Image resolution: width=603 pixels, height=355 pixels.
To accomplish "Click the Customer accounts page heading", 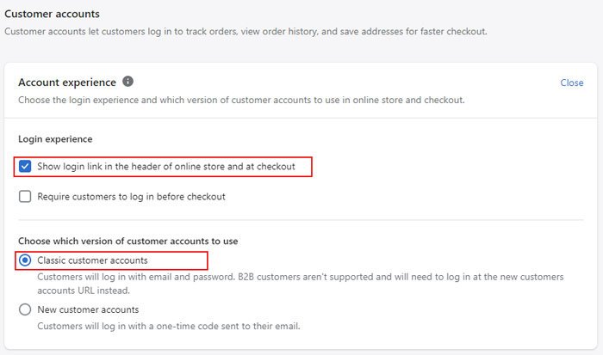I will pos(53,14).
